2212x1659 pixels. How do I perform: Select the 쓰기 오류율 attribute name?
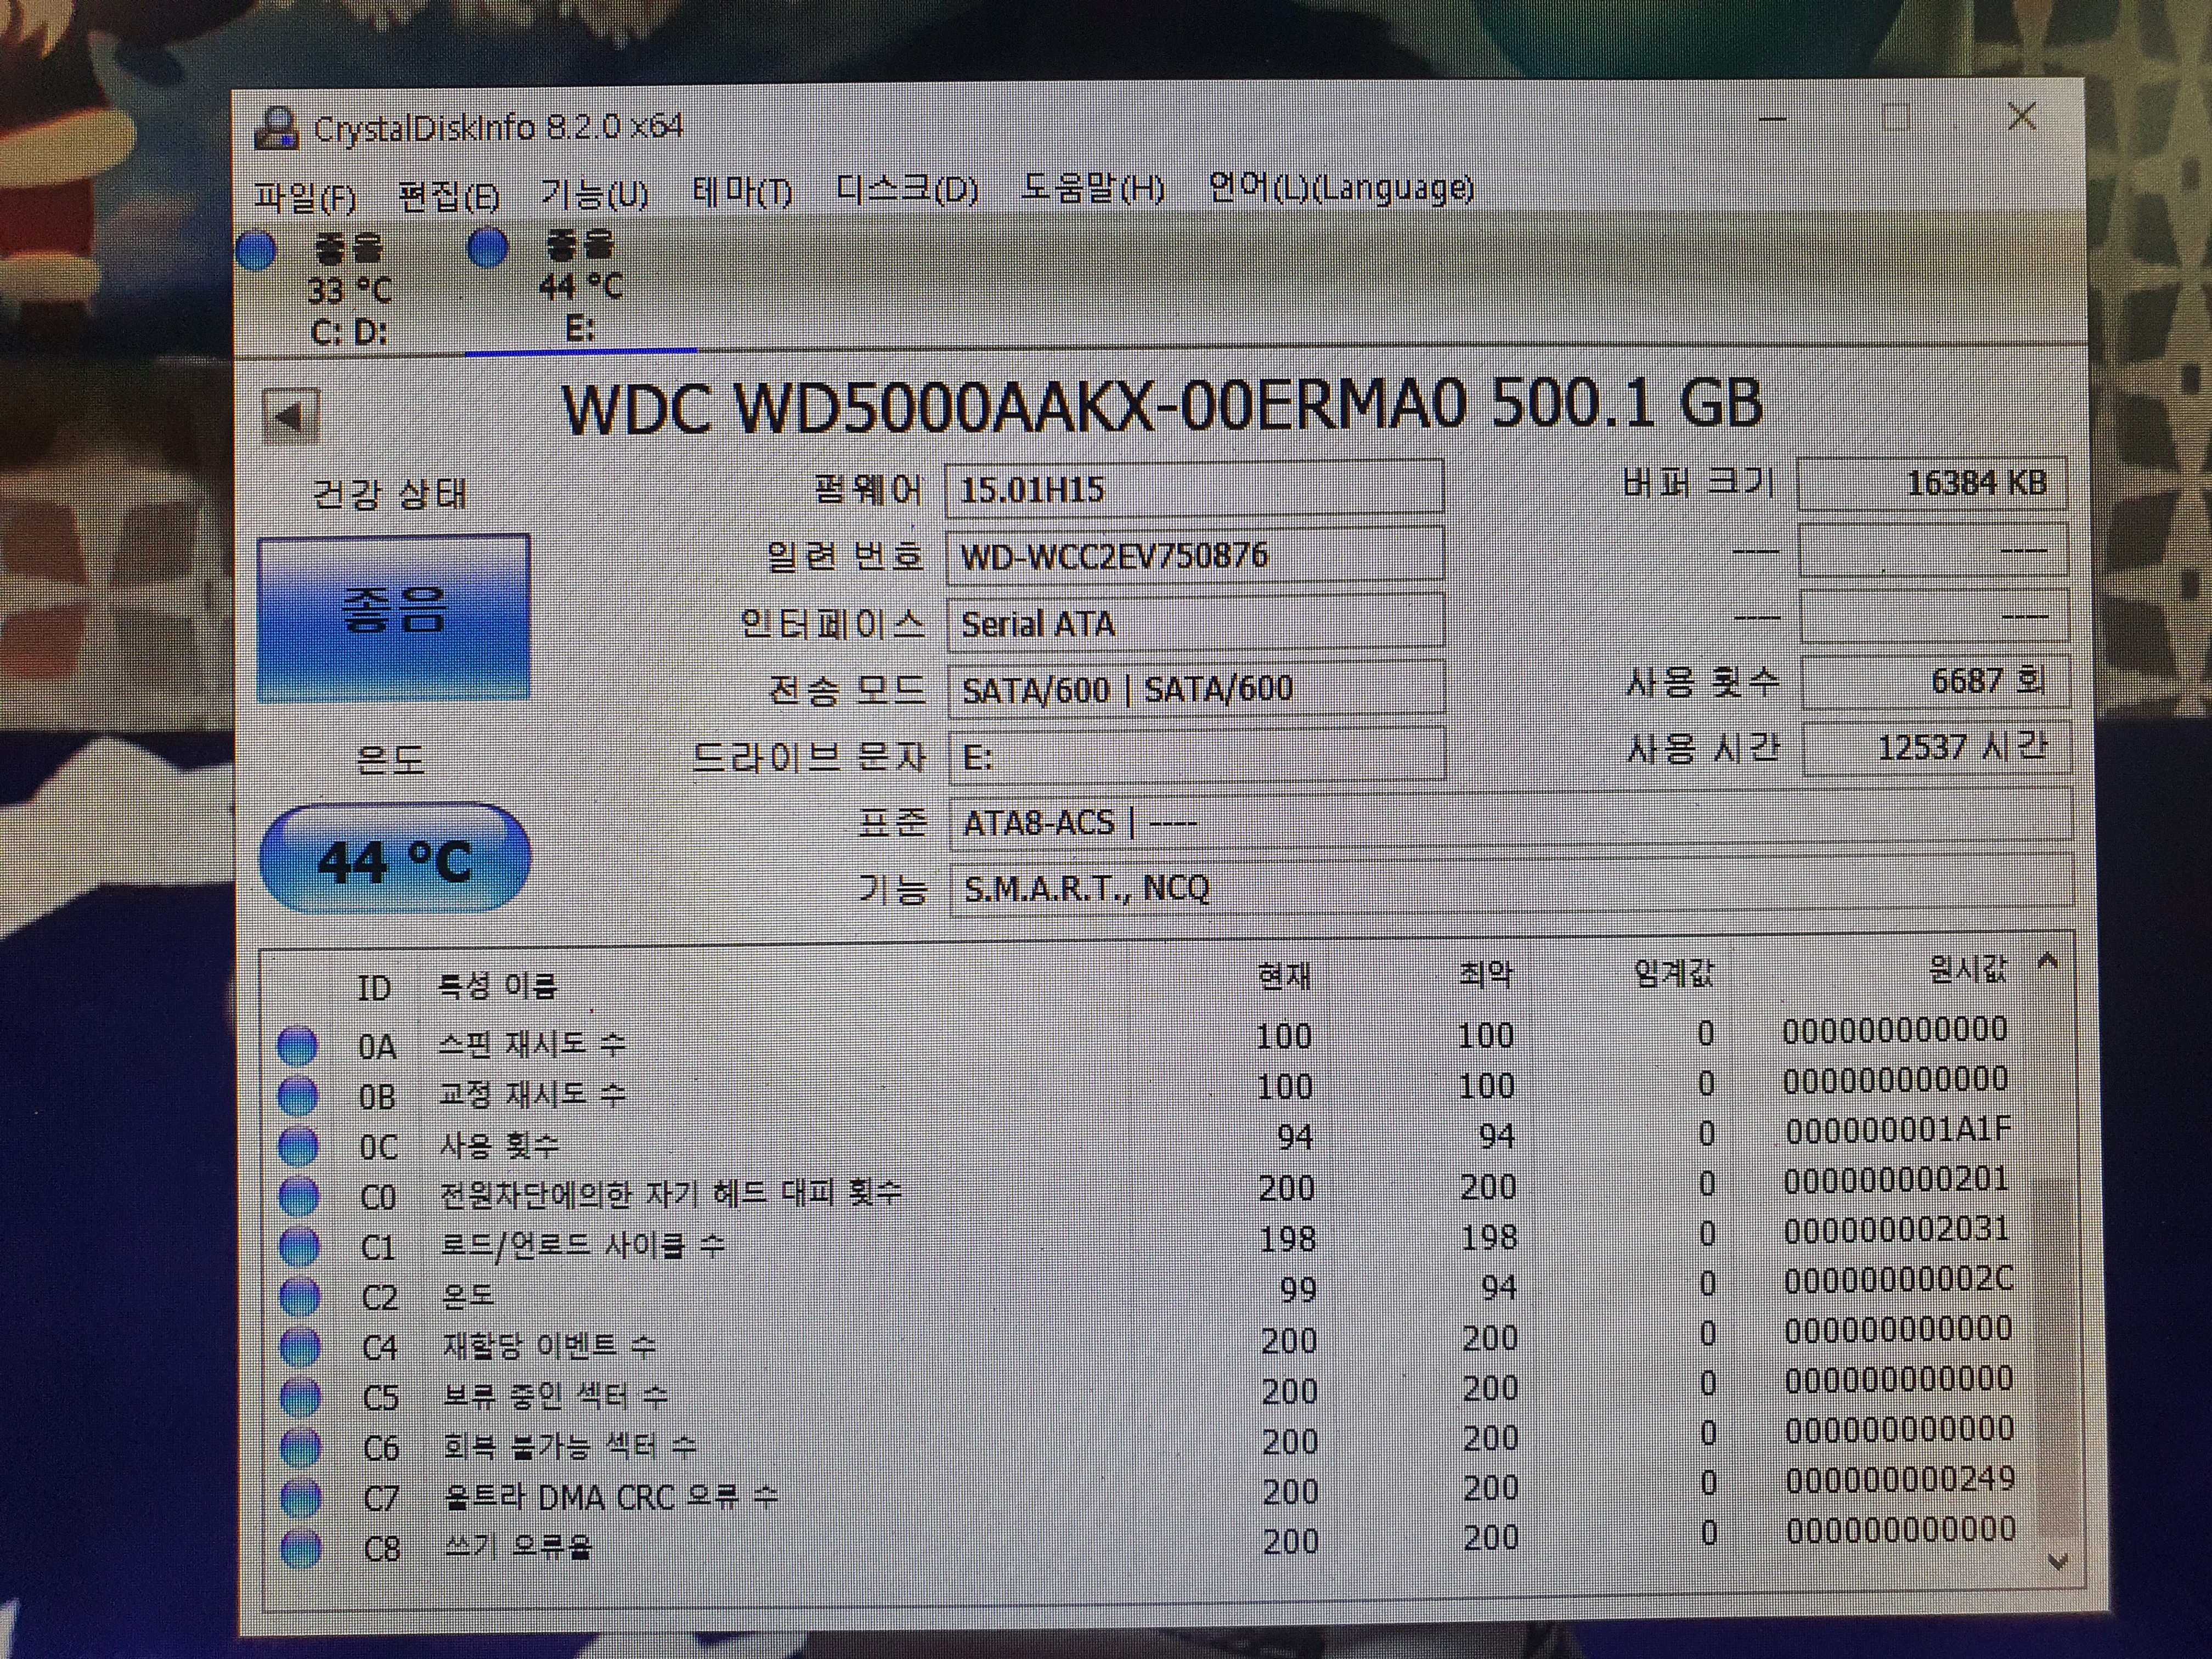(x=518, y=1547)
